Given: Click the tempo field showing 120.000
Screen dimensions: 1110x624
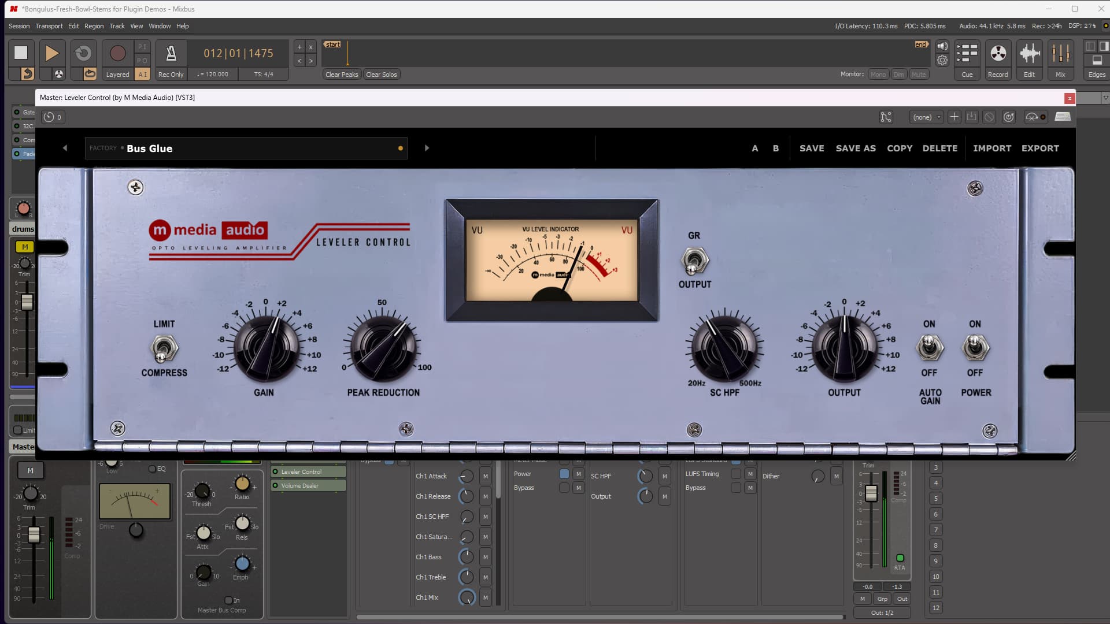Looking at the screenshot, I should click(x=213, y=74).
